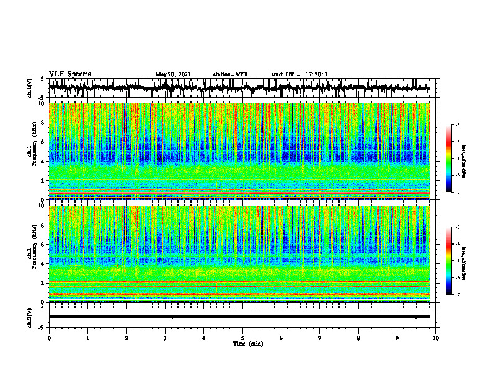Click inside the ch.2 spectrogram plot

click(x=239, y=254)
